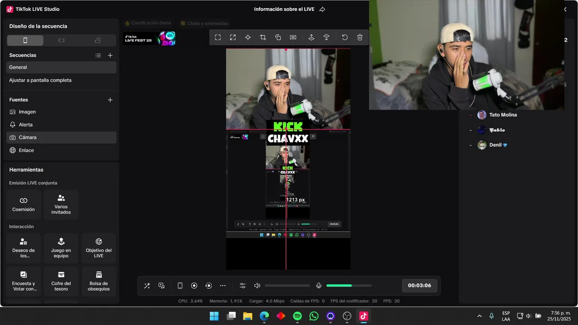Screen dimensions: 578x325
Task: Open Microsoft Edge from taskbar
Action: point(264,316)
